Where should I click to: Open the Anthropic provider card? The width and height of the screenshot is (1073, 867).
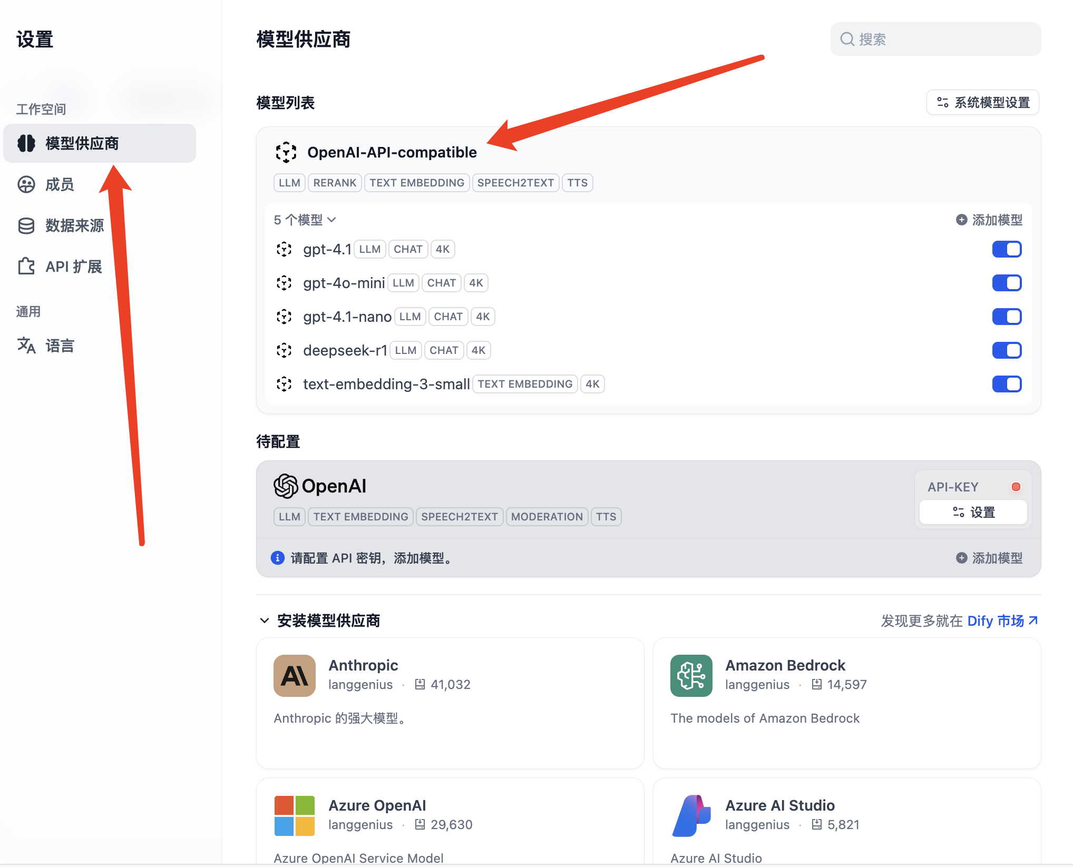[x=450, y=703]
